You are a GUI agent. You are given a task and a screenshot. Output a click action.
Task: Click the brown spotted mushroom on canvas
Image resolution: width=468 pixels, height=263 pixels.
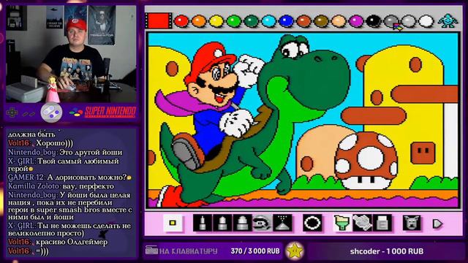coord(366,161)
